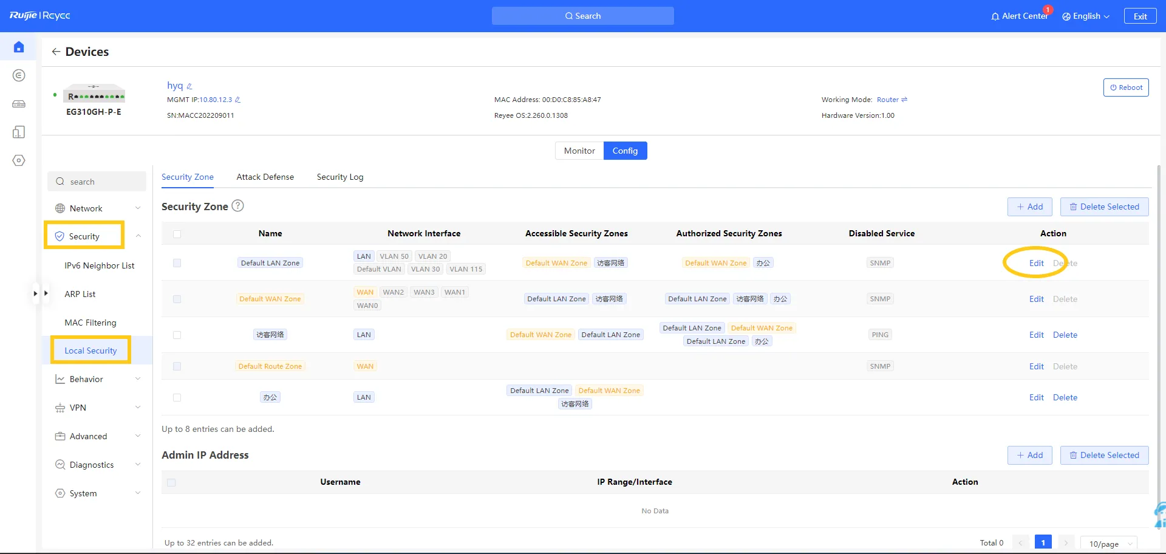Tick checkbox for Default WAN Zone row

click(x=177, y=299)
